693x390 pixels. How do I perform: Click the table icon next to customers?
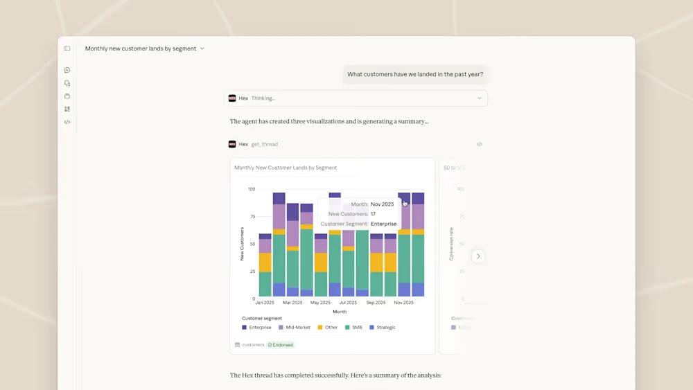click(237, 345)
